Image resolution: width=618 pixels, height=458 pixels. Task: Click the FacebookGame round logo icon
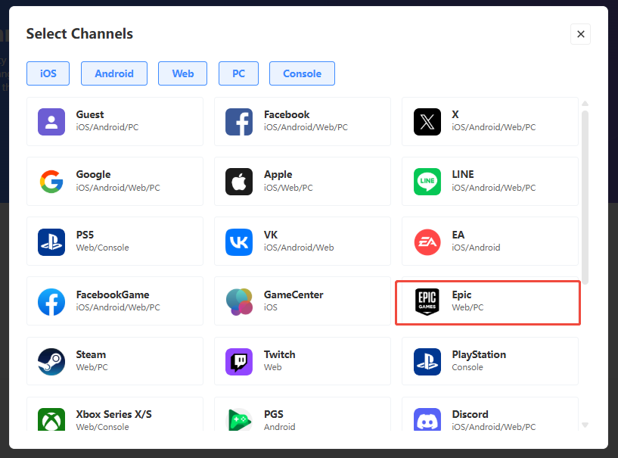coord(51,302)
